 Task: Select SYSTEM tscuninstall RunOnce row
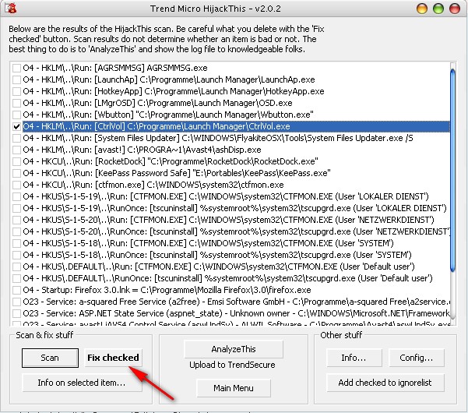pos(217,255)
